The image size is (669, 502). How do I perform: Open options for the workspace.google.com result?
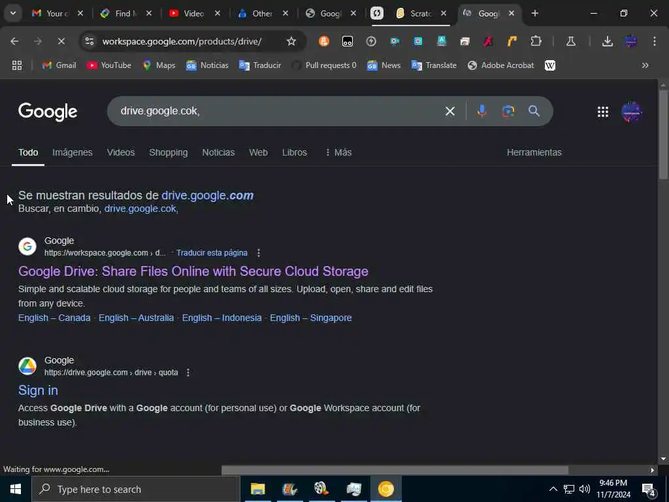[258, 253]
